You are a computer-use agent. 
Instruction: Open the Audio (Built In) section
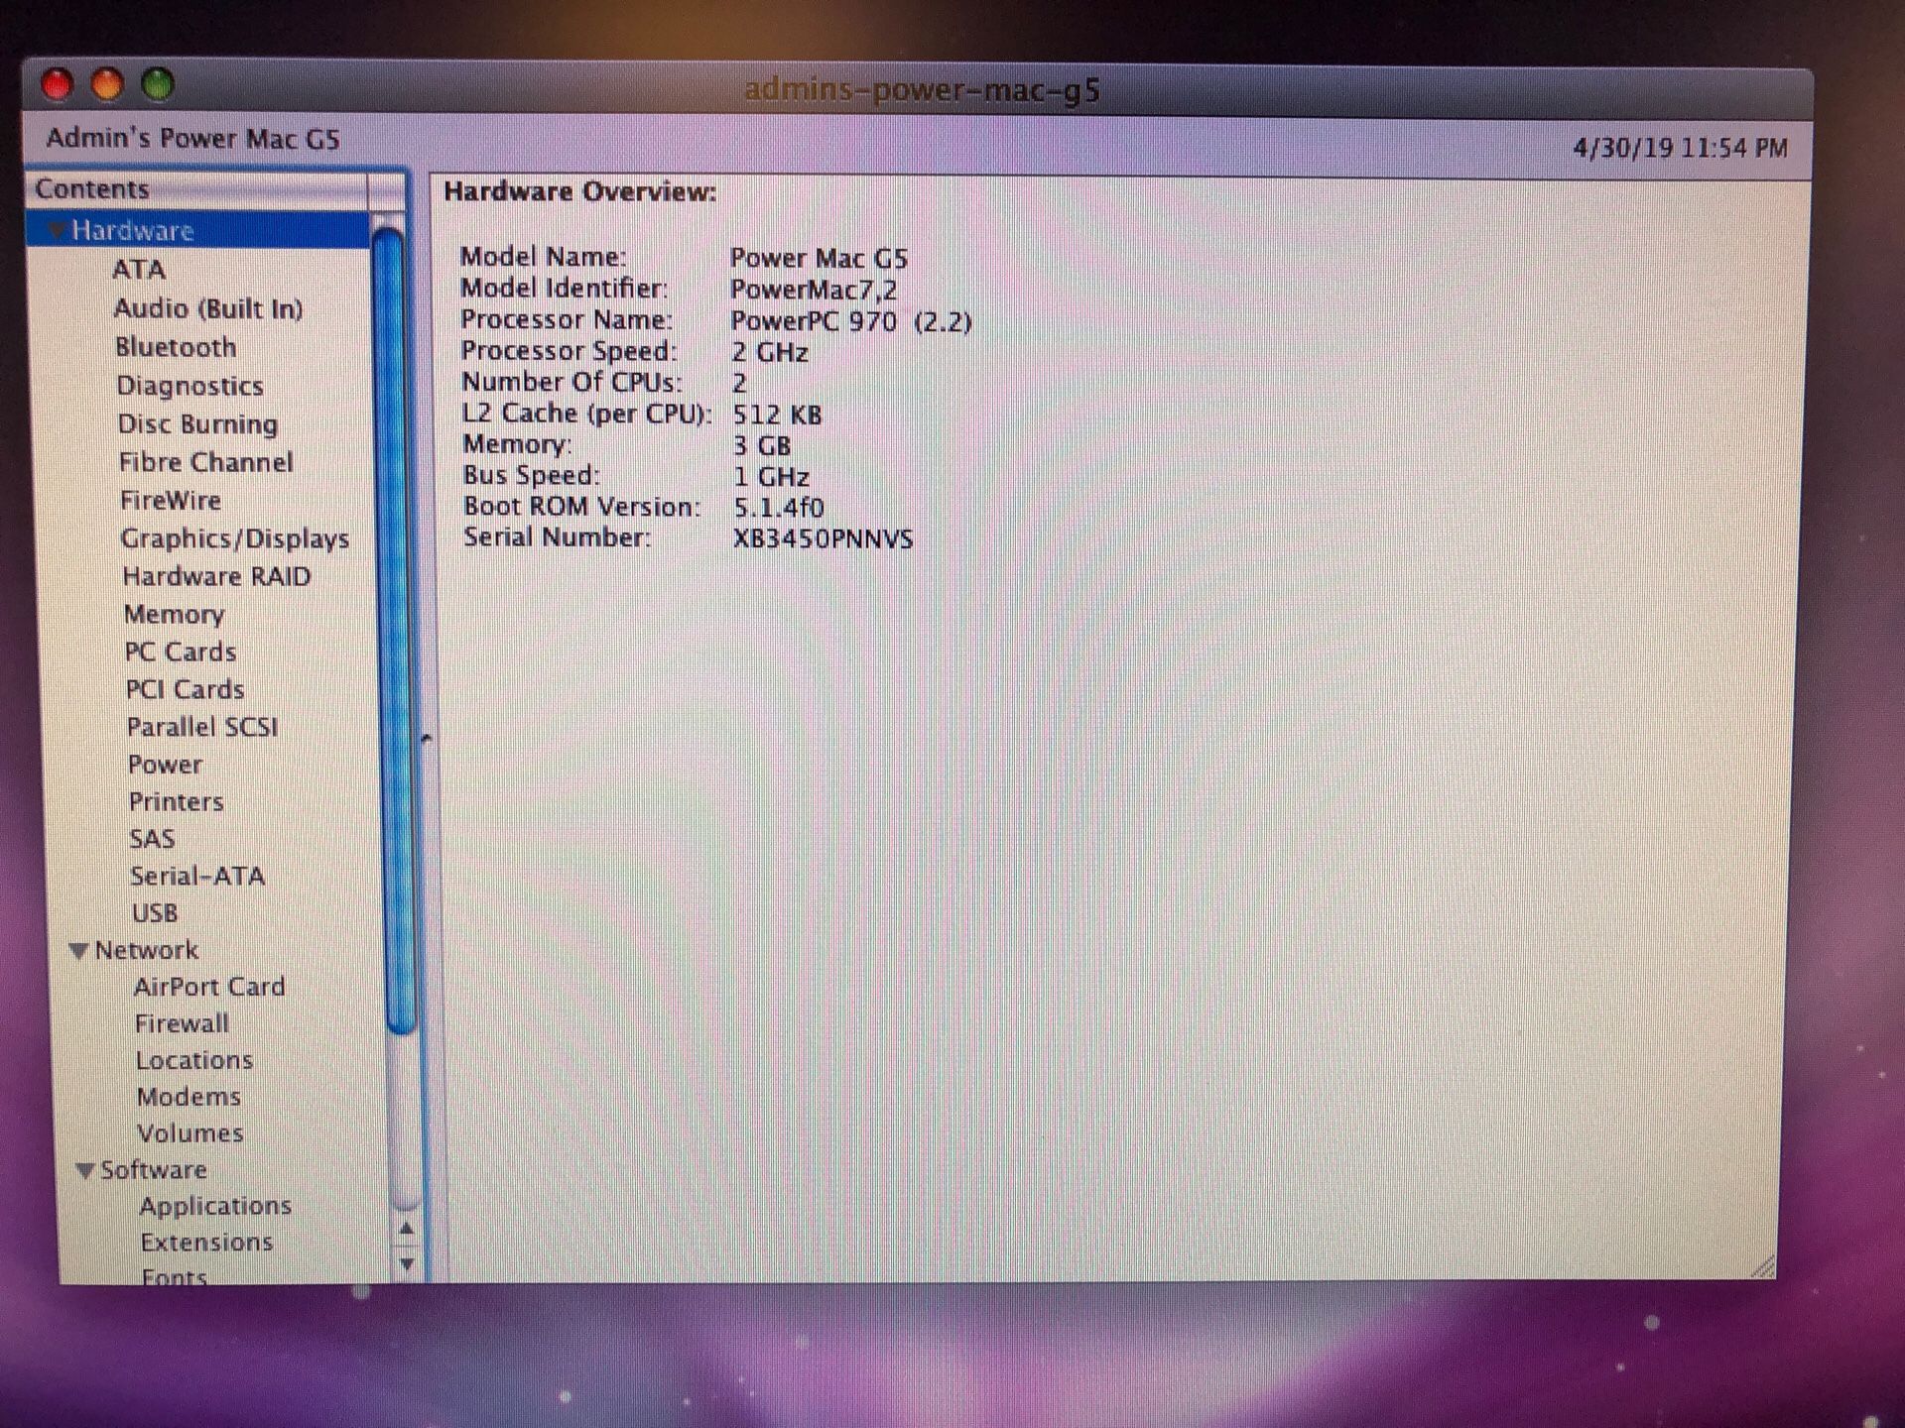[208, 308]
